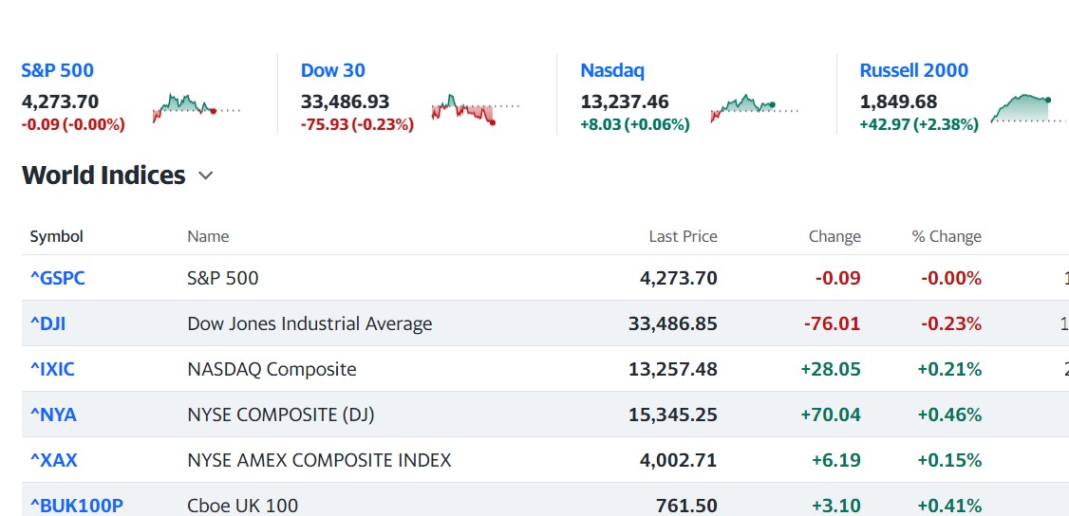Sort table by % Change column
1069x516 pixels.
coord(947,236)
